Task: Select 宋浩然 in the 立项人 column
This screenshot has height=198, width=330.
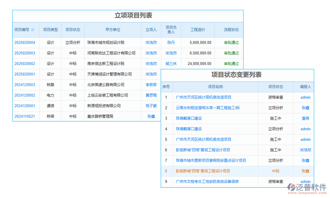Action: [151, 43]
